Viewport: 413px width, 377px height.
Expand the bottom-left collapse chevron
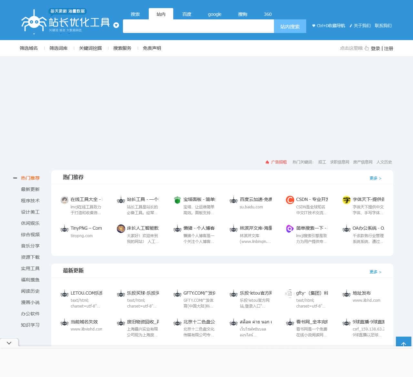click(x=9, y=343)
